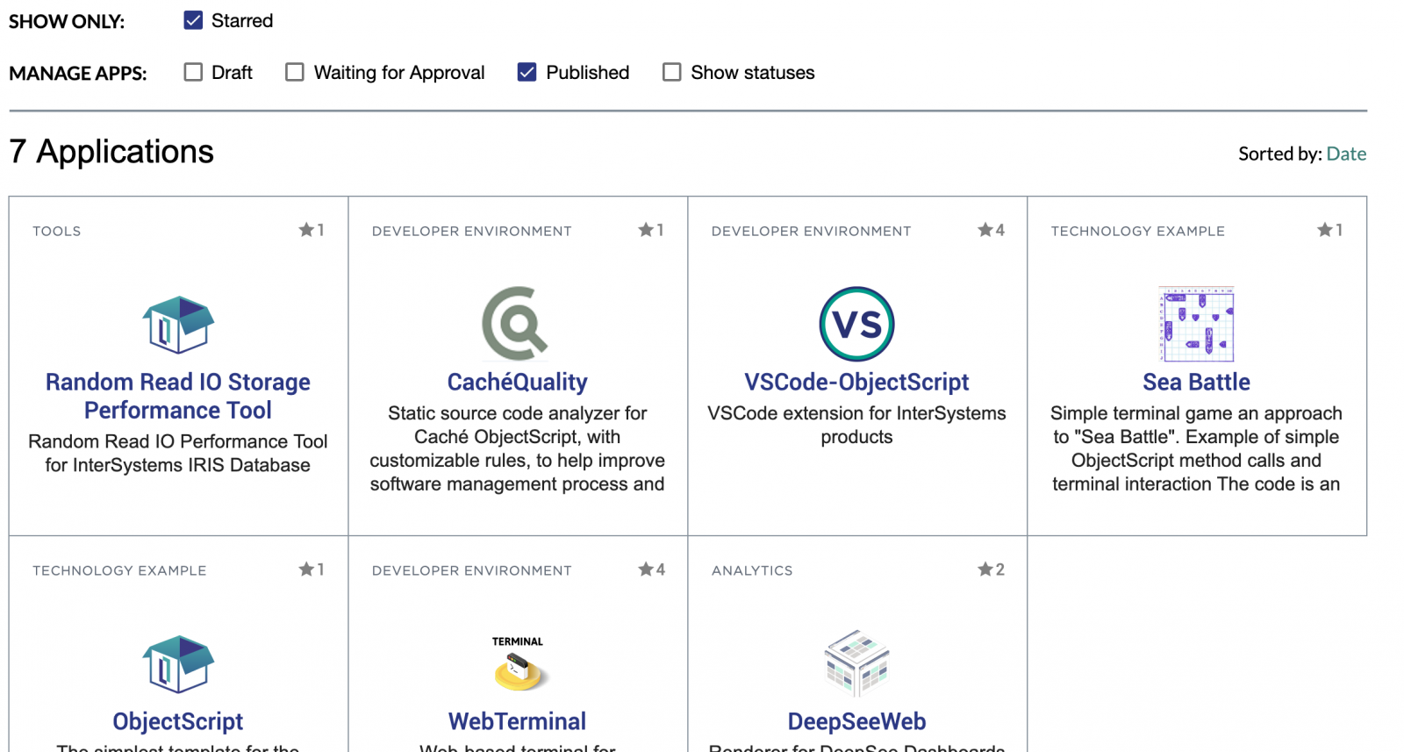Click 'VSCode extension for InterSystems products' description

click(856, 425)
